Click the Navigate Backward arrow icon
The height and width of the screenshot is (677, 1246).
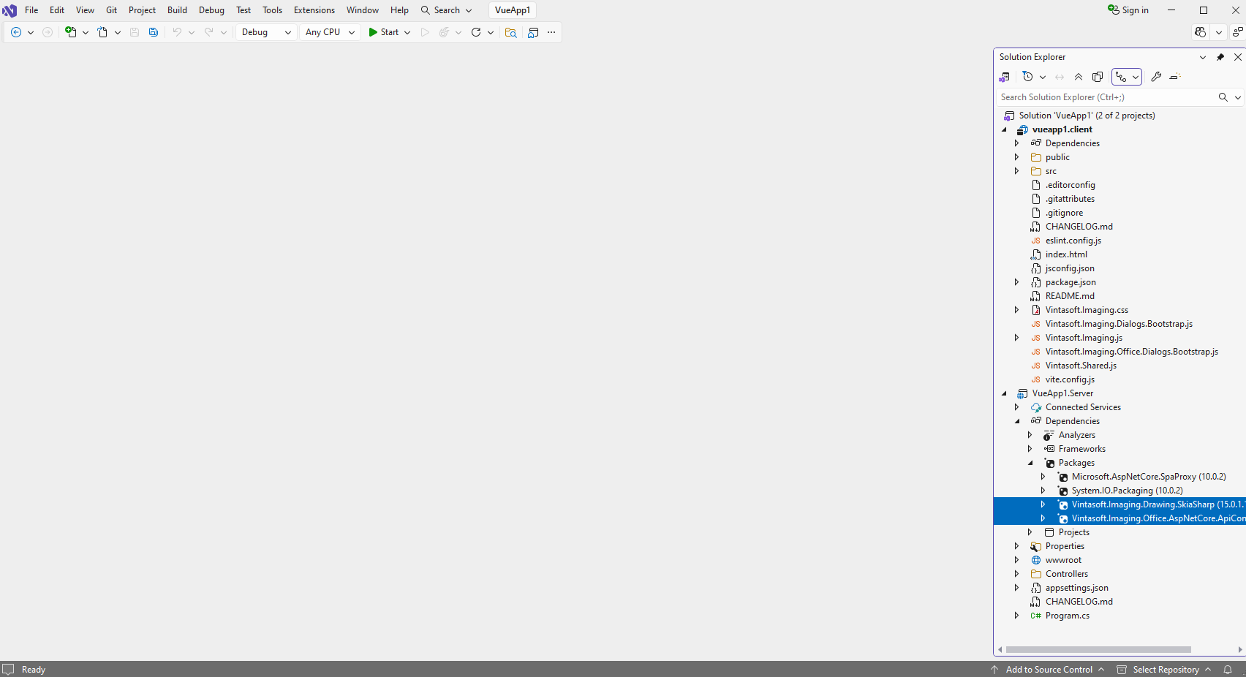tap(16, 32)
